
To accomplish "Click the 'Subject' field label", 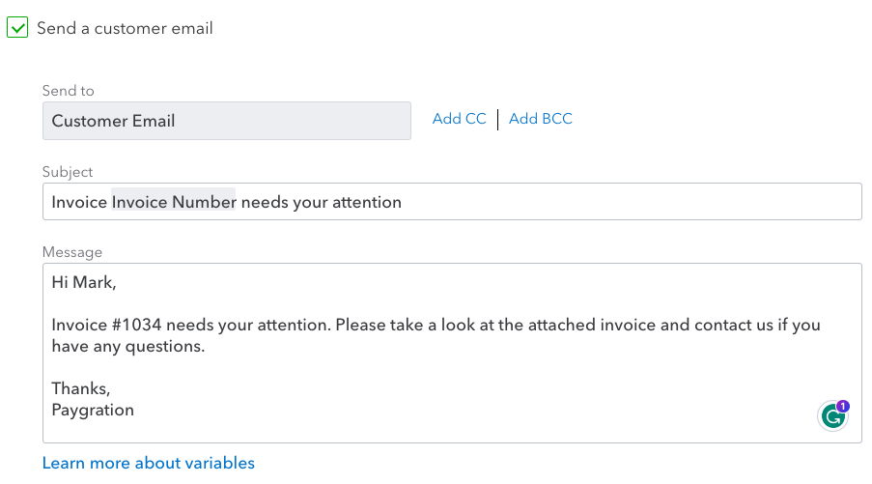I will [68, 172].
